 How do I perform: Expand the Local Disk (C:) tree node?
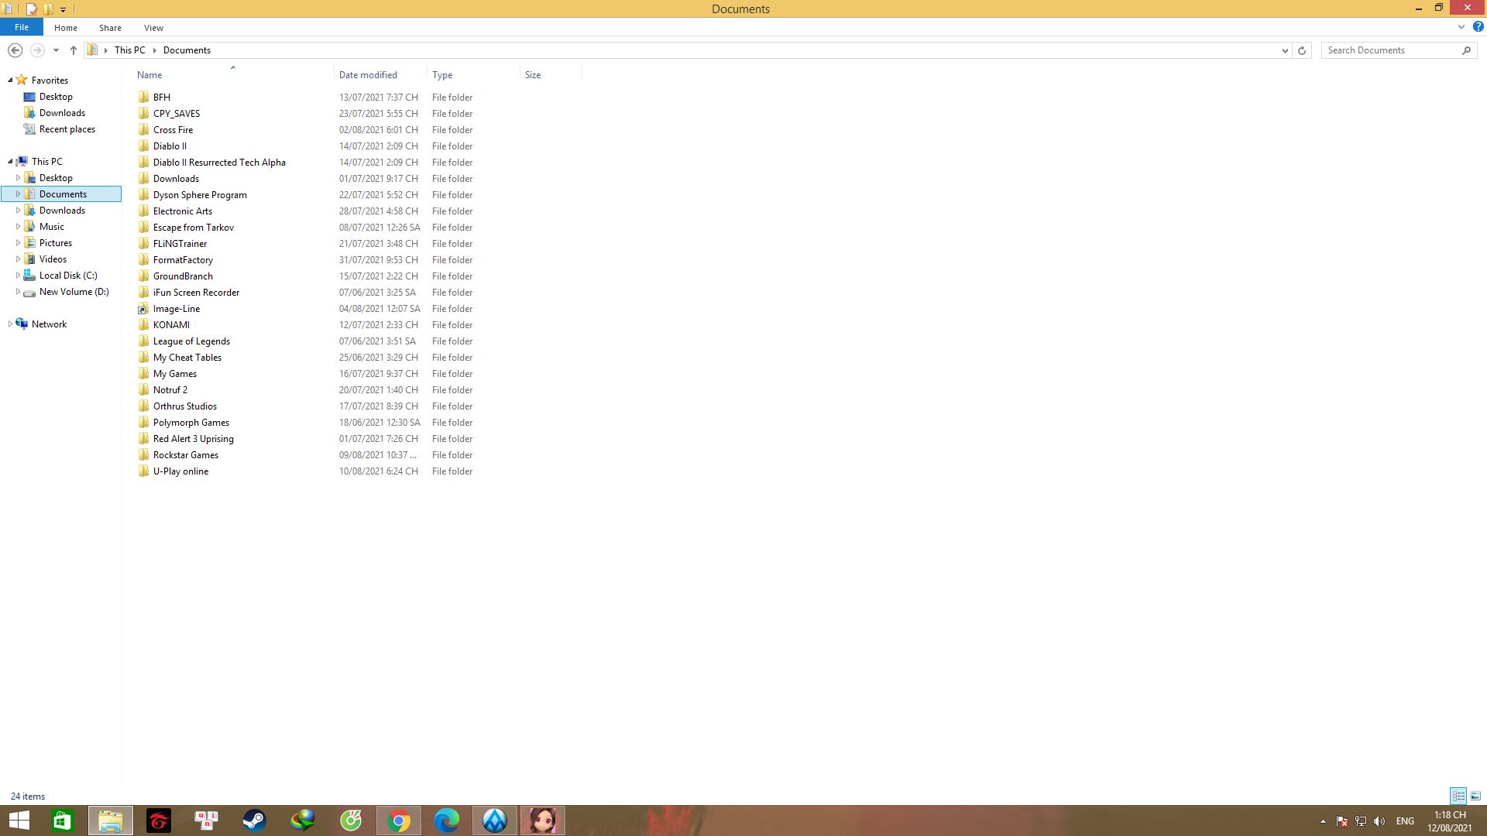[18, 276]
